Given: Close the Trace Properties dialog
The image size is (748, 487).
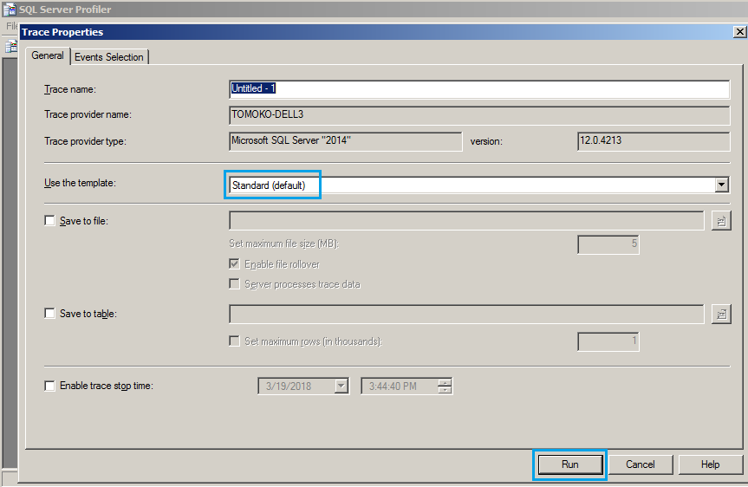Looking at the screenshot, I should pos(738,32).
